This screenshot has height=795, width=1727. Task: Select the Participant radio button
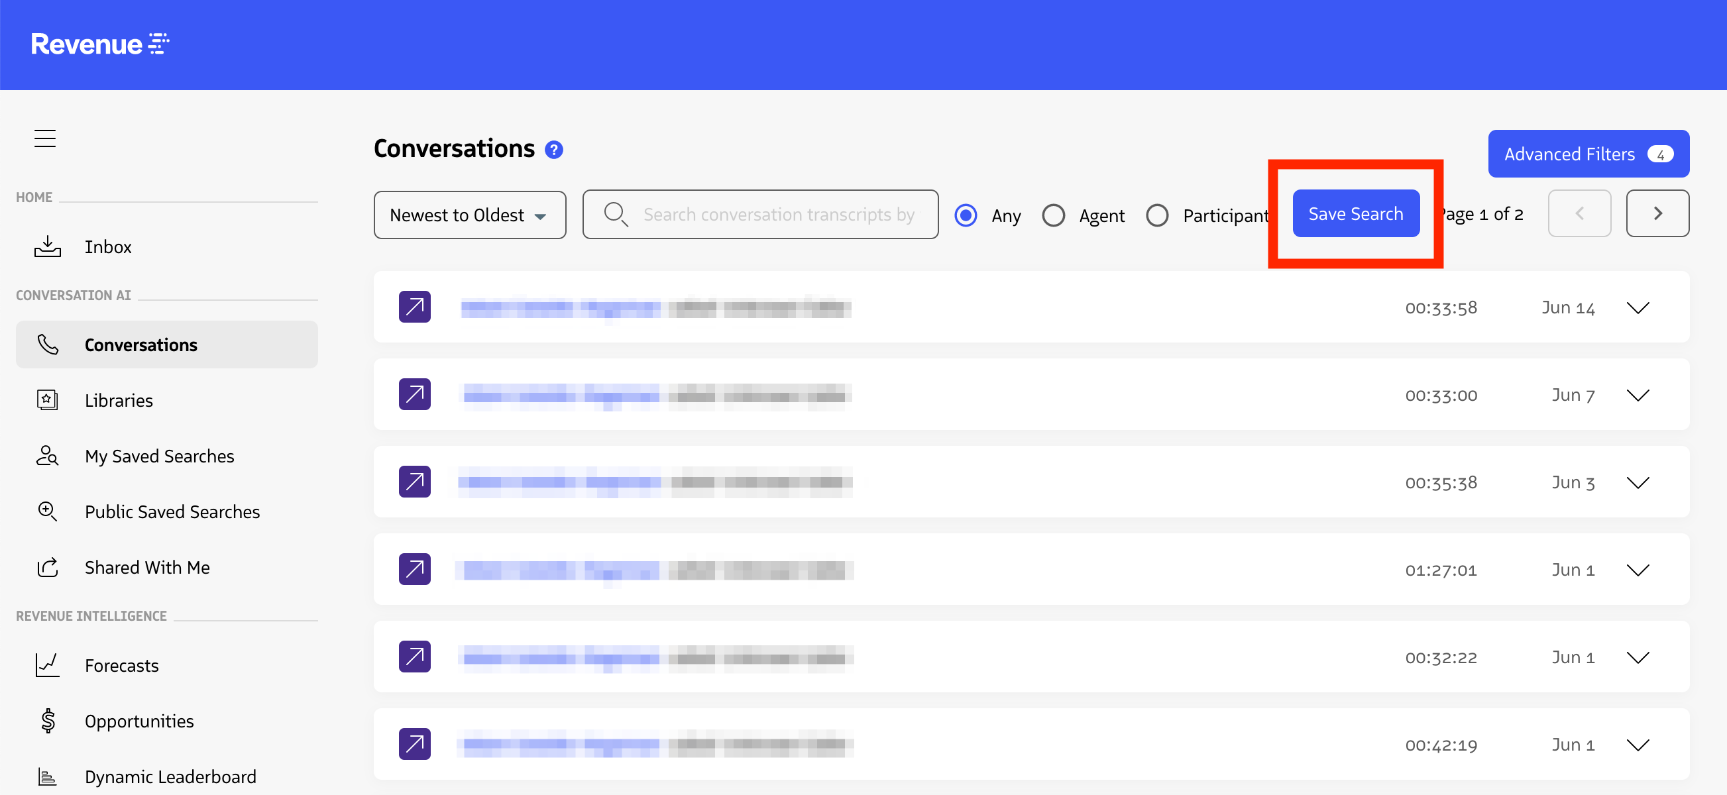point(1158,215)
